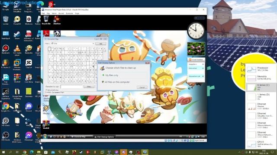Open Oracle VM VirtualBox desktop shortcut

17,7
